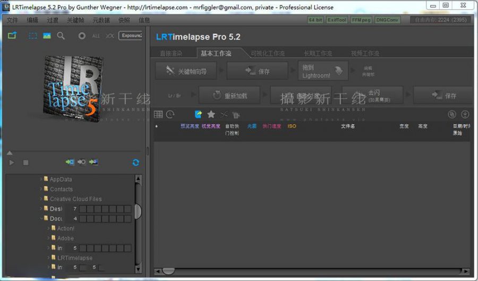Expand the Action! folder
This screenshot has height=281, width=478.
point(48,228)
